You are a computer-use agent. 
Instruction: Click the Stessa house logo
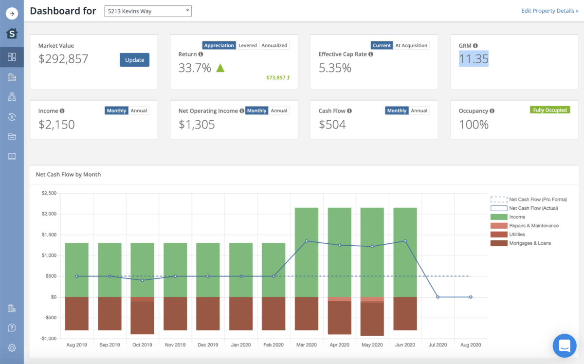[12, 34]
